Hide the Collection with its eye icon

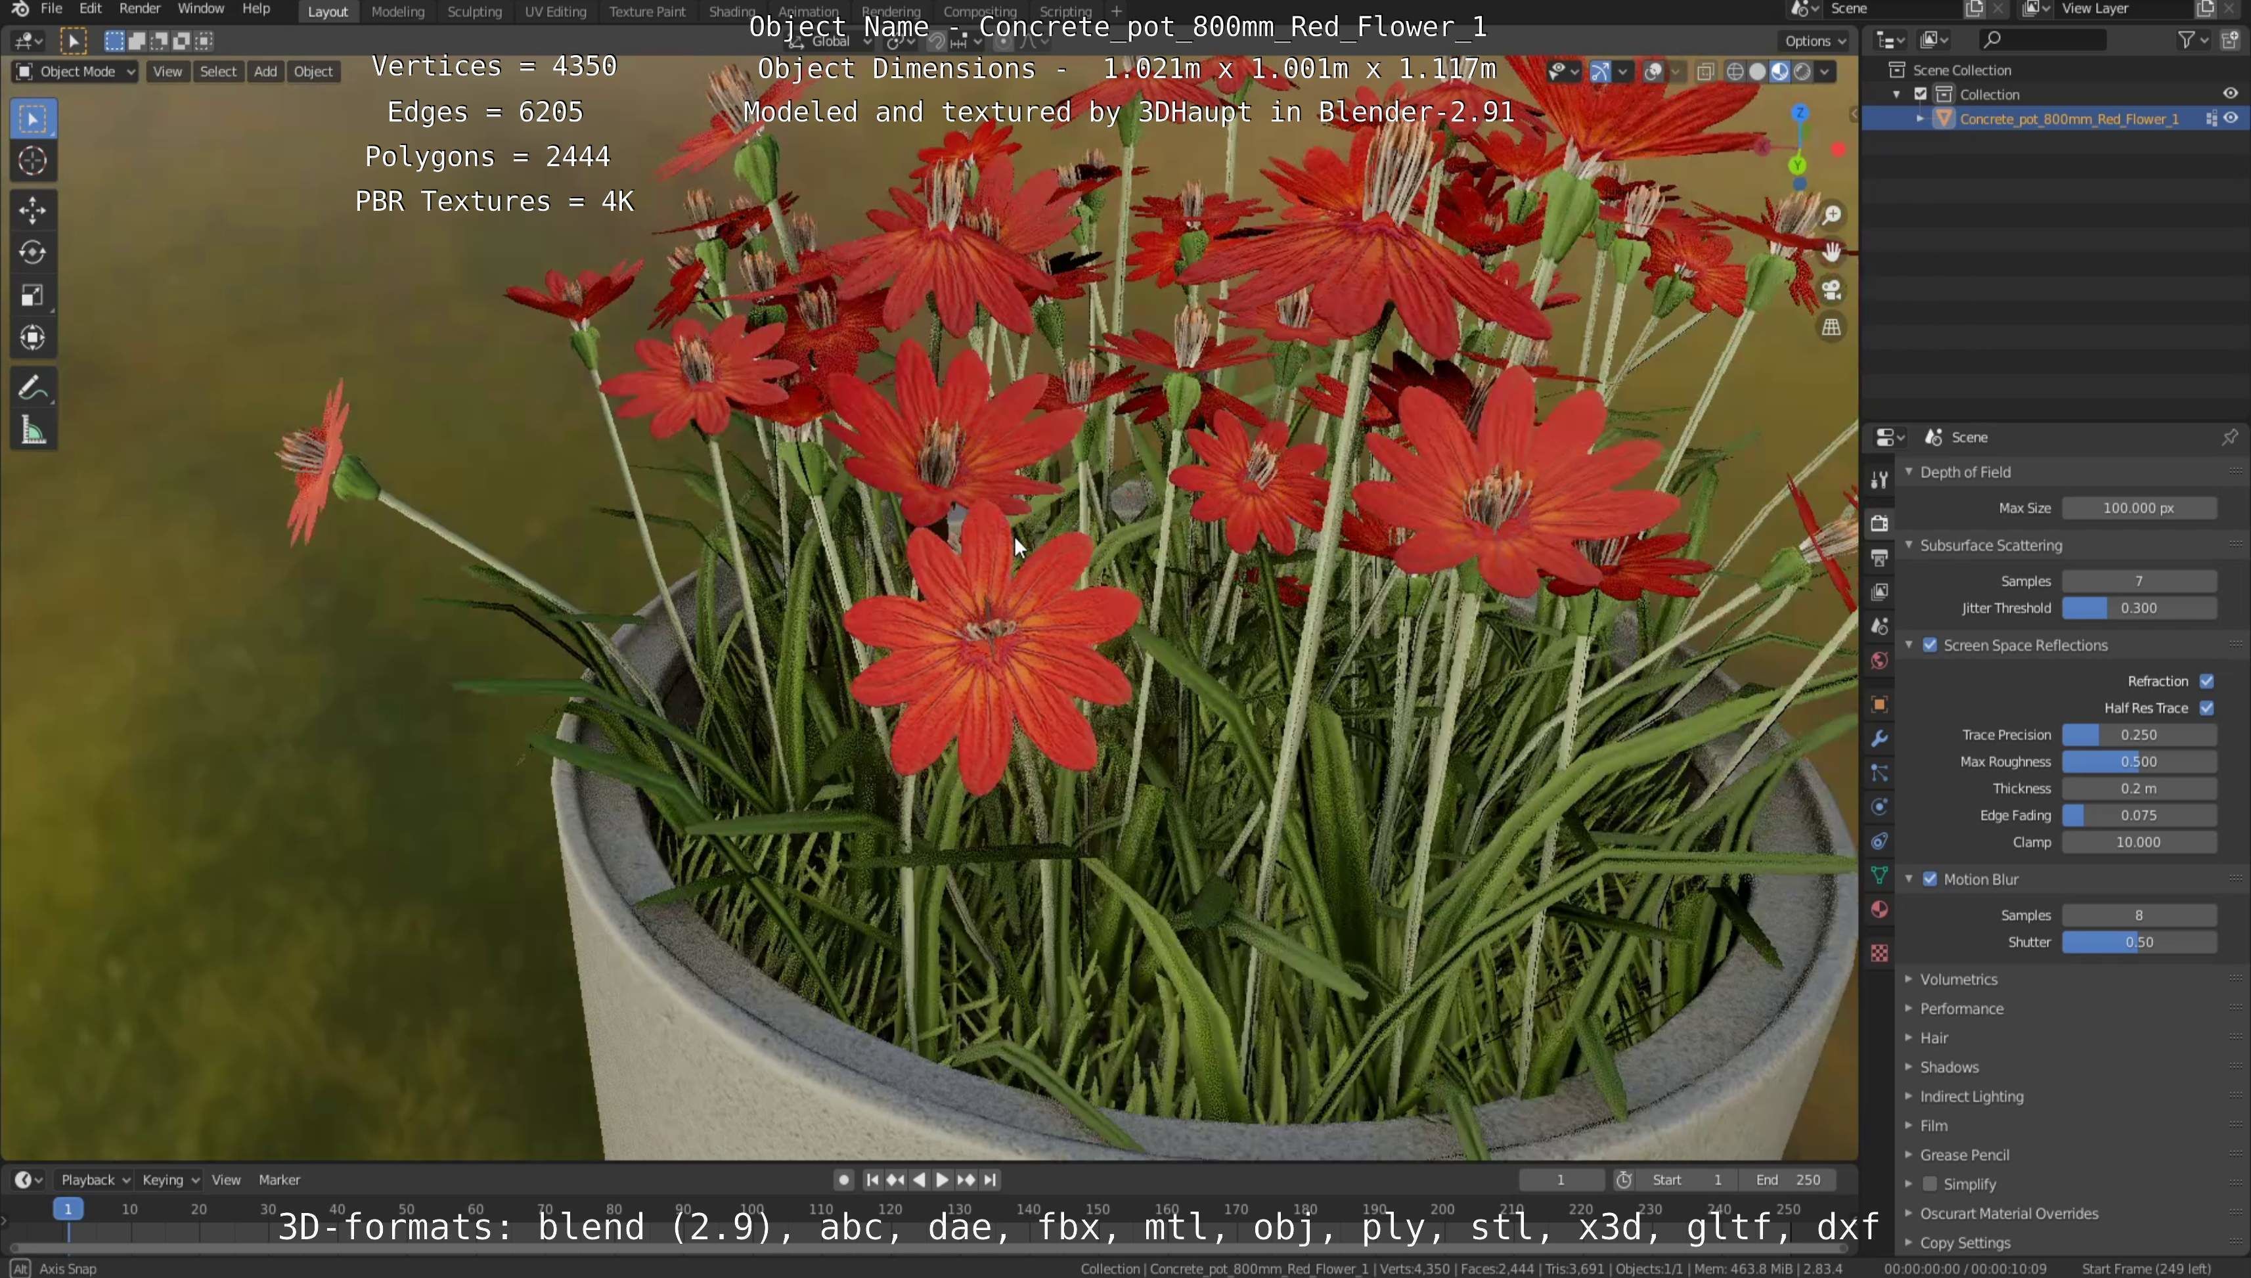2231,94
